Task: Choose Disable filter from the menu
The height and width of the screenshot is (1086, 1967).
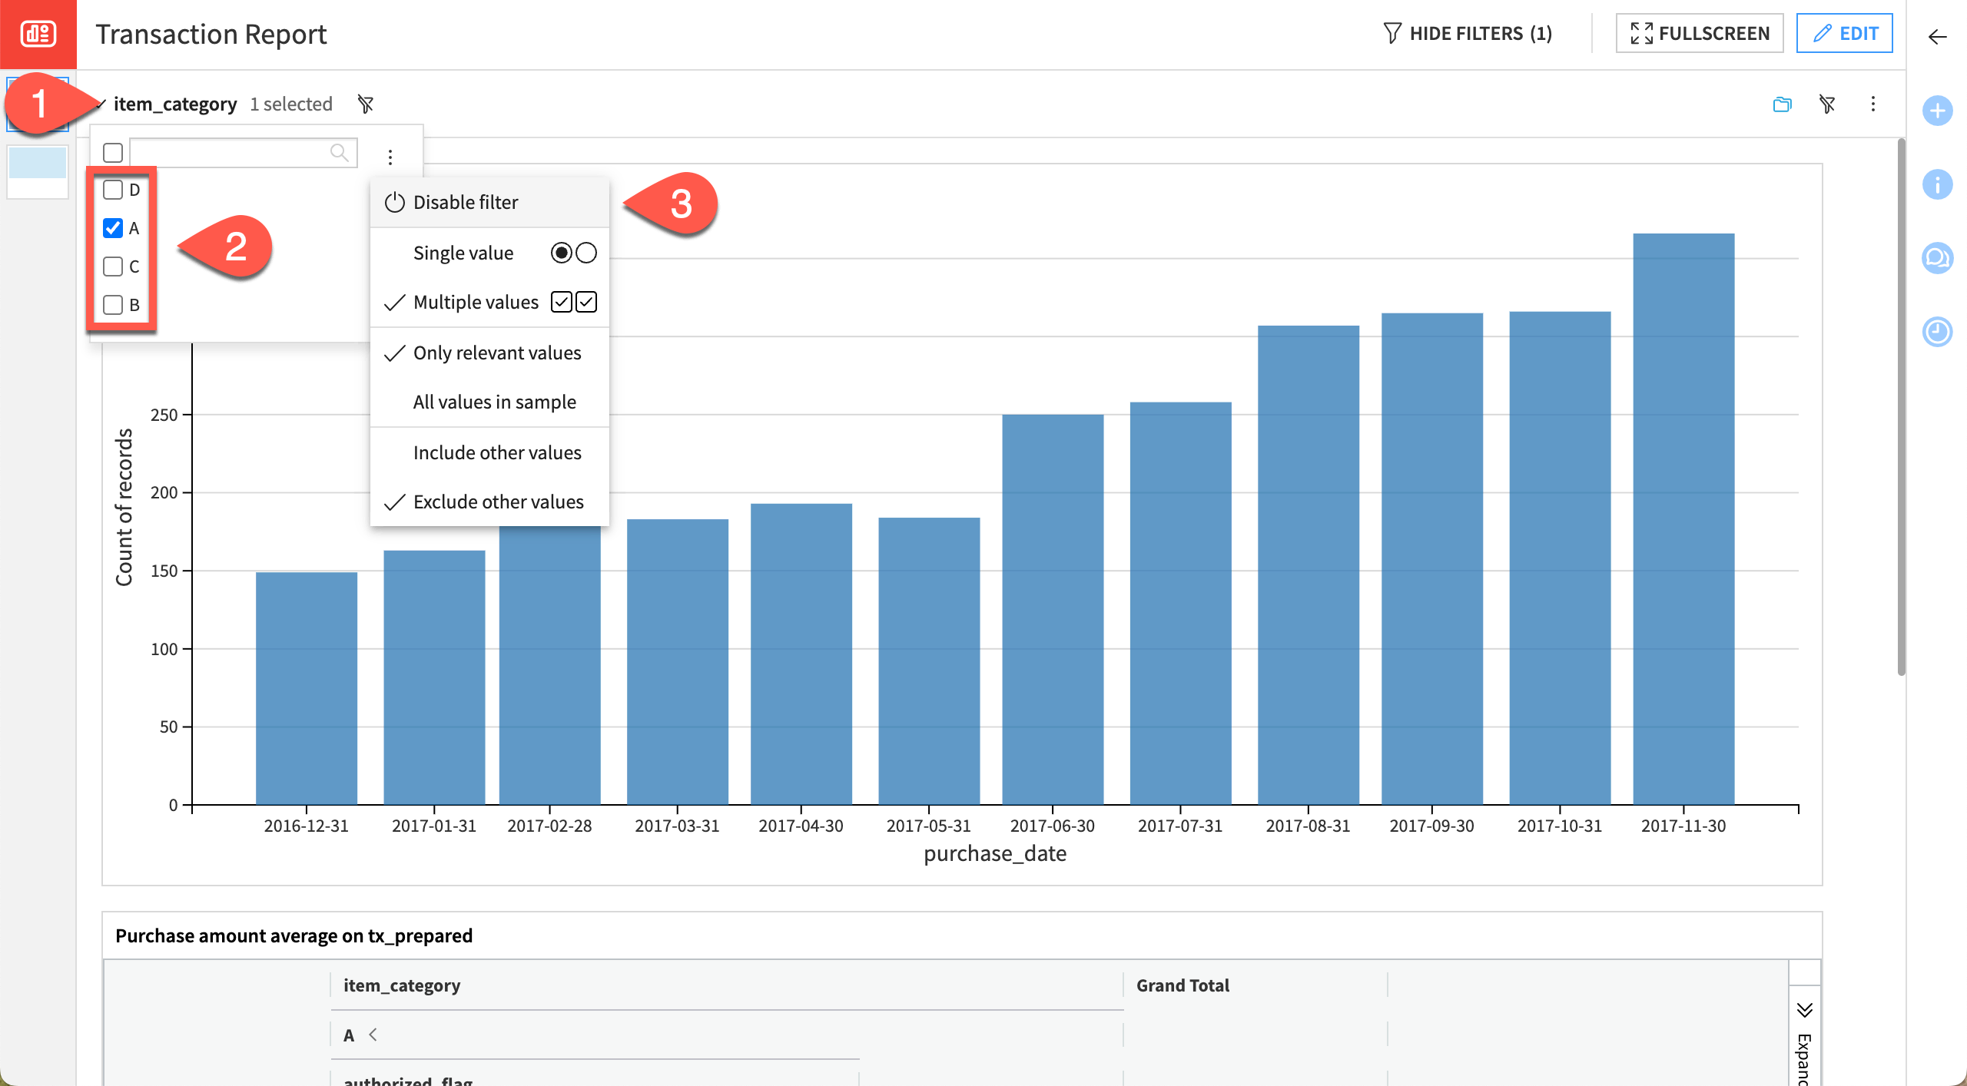Action: [489, 202]
